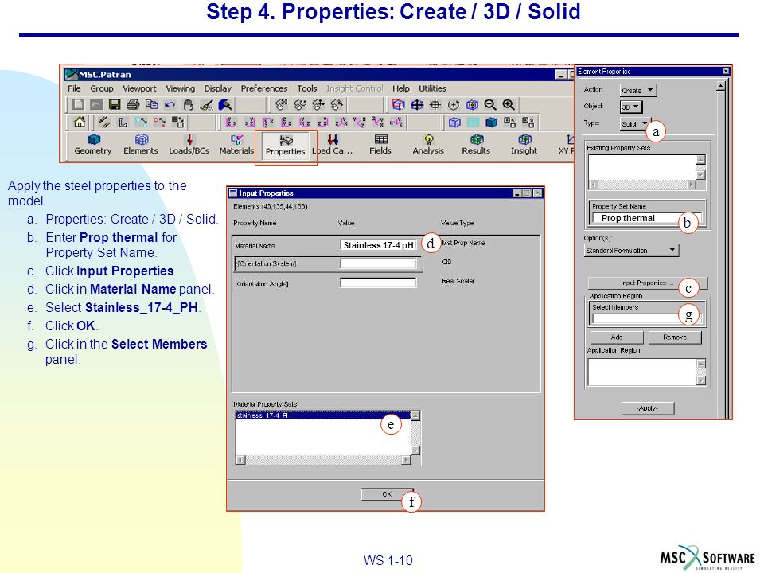Click the View Corners icon
The width and height of the screenshot is (764, 573).
pyautogui.click(x=398, y=104)
